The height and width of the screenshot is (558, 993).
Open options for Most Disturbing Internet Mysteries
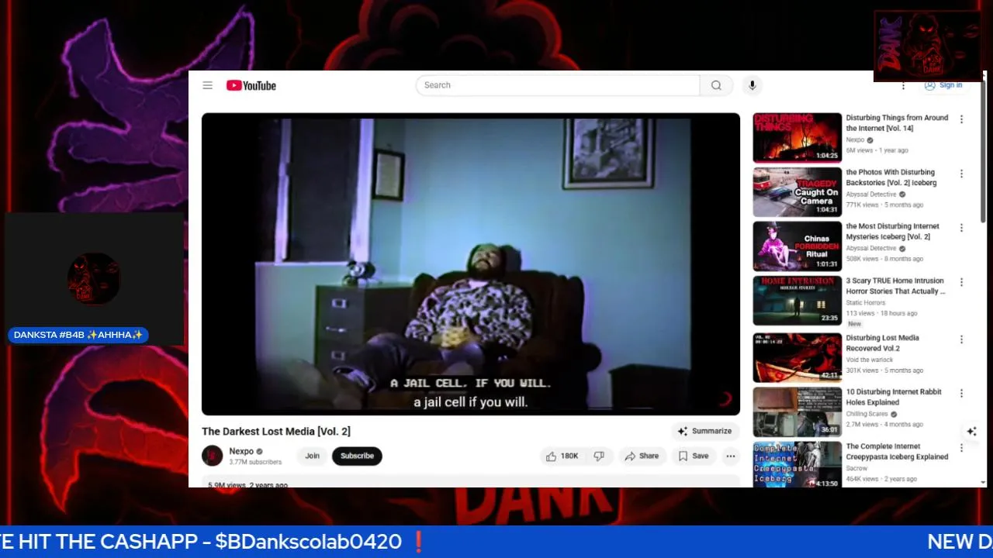click(961, 228)
